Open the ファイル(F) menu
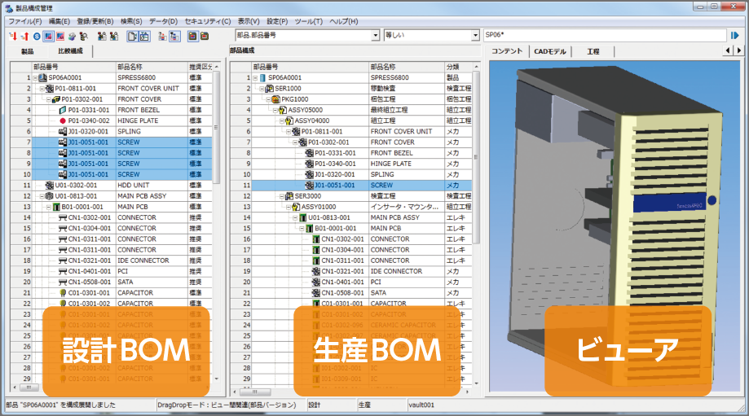This screenshot has width=749, height=416. 25,20
